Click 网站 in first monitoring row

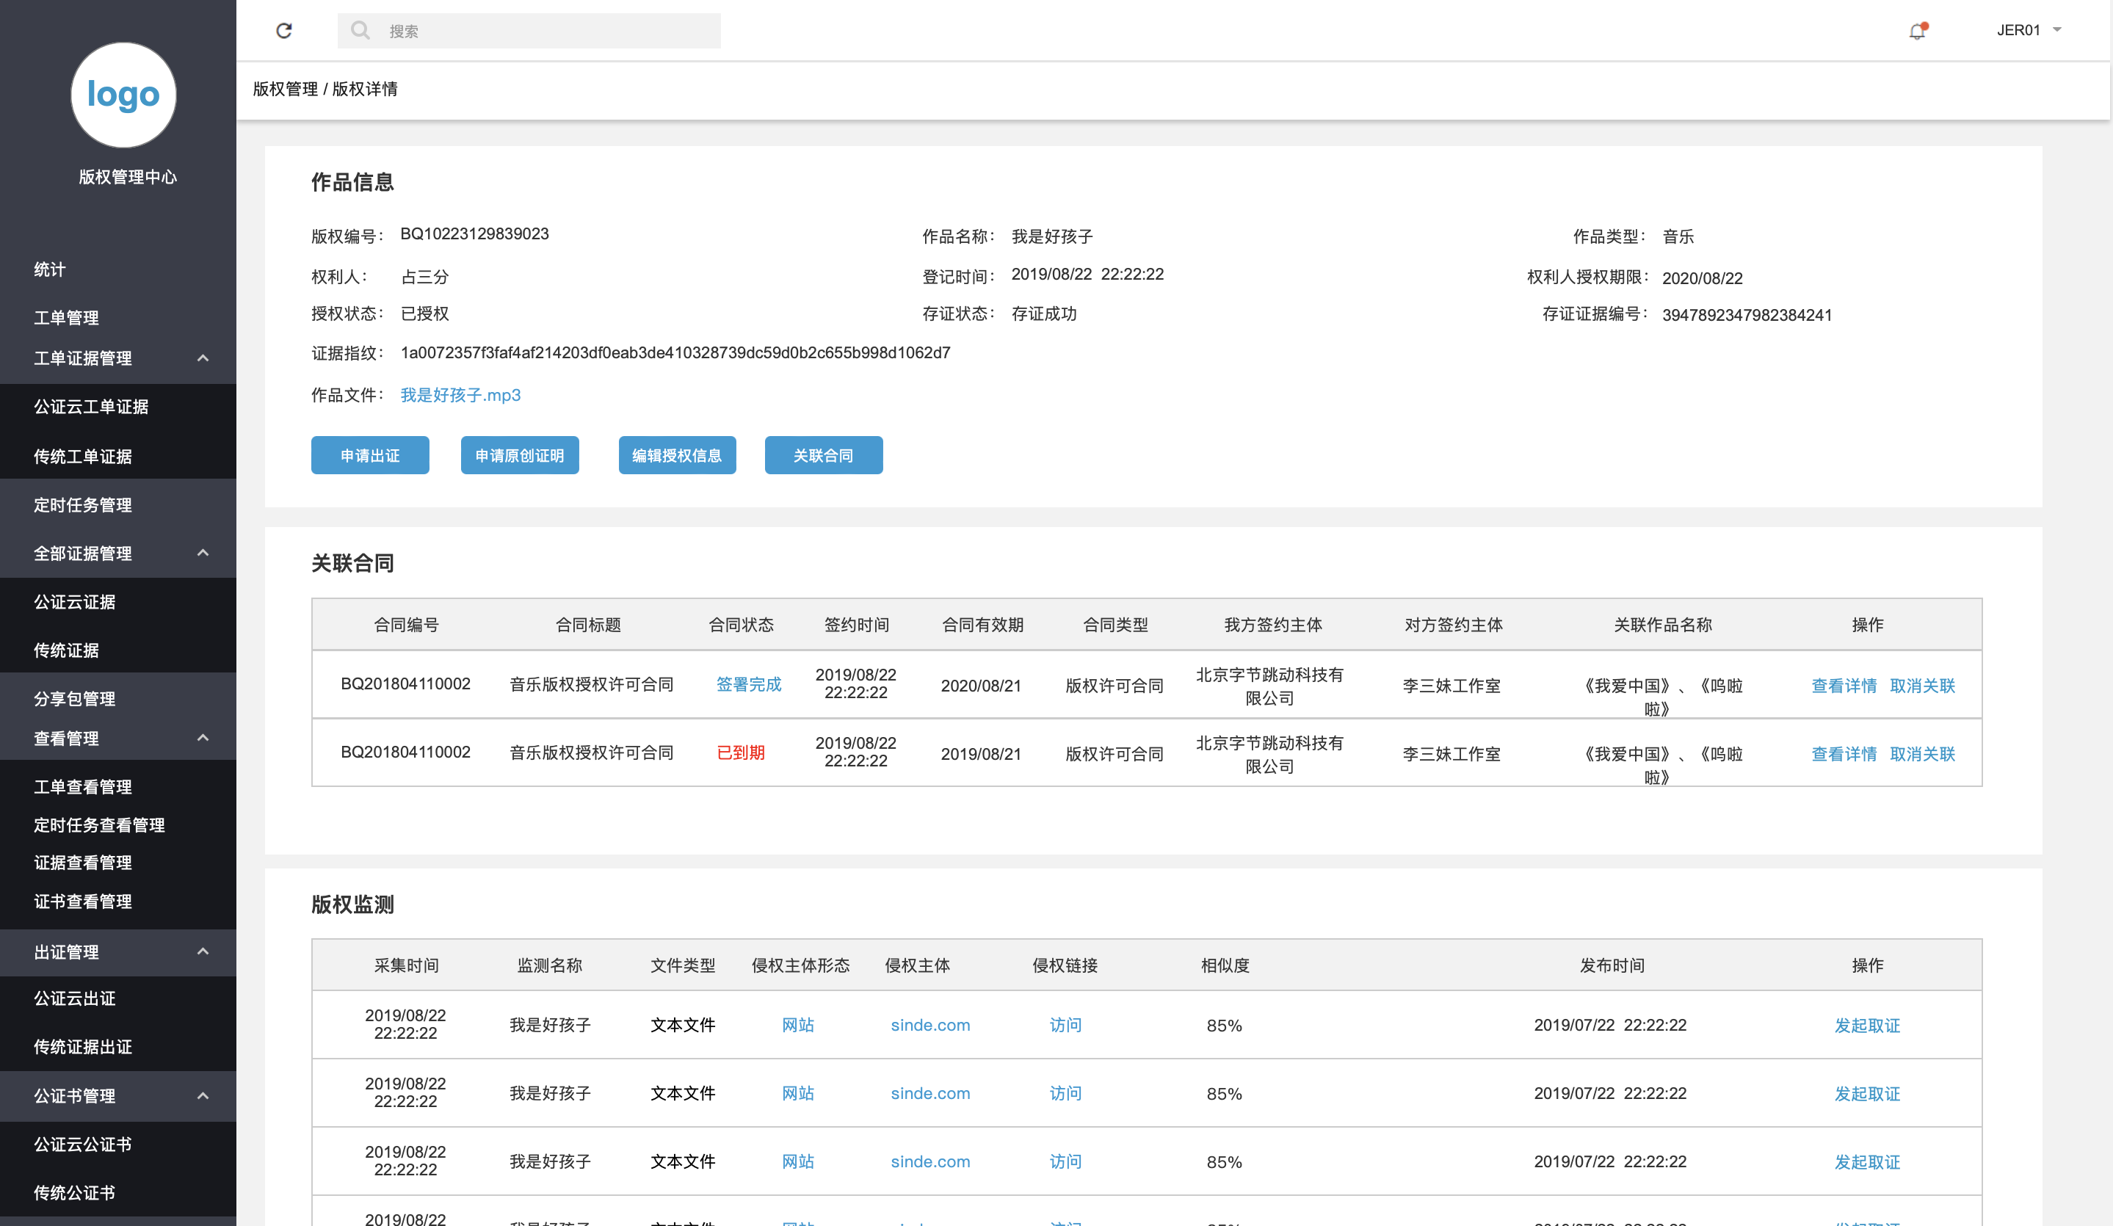[x=797, y=1025]
